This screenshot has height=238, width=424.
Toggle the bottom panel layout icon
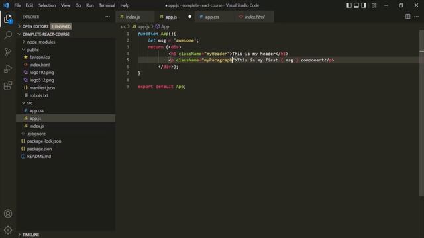point(356,5)
